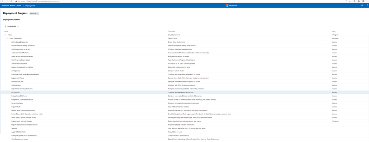369x142 pixels.
Task: Select the Register with Azure row
Action: (184, 78)
